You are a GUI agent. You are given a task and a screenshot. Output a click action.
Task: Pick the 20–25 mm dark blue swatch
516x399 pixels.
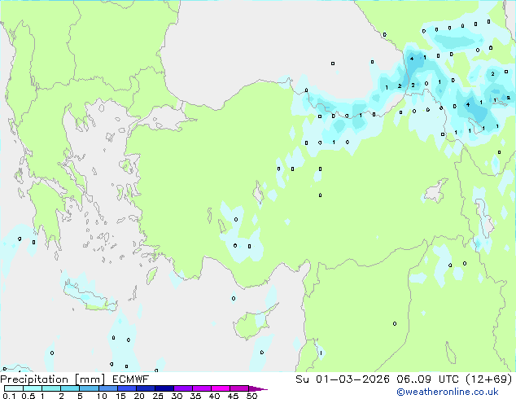146,388
